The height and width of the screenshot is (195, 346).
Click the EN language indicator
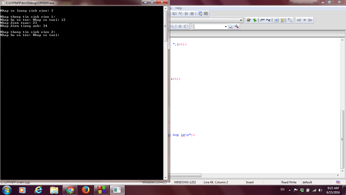(x=282, y=189)
